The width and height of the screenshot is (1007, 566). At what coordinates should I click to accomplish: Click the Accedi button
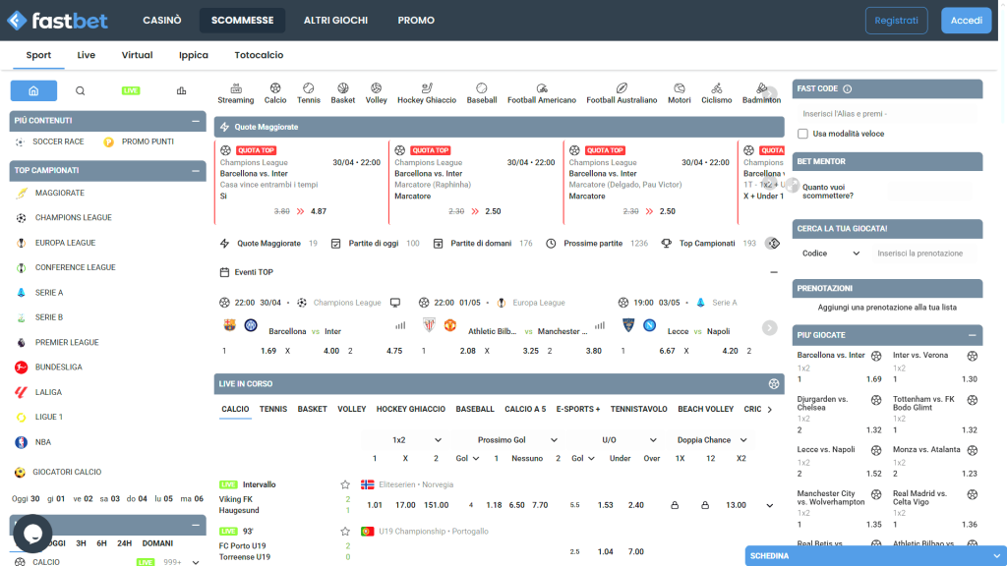(965, 20)
